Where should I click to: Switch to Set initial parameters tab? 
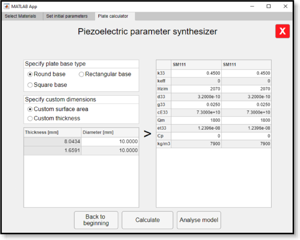coord(67,16)
